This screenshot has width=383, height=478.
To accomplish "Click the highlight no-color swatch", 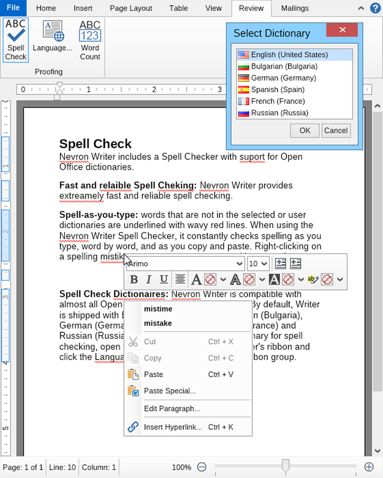I will pyautogui.click(x=327, y=279).
